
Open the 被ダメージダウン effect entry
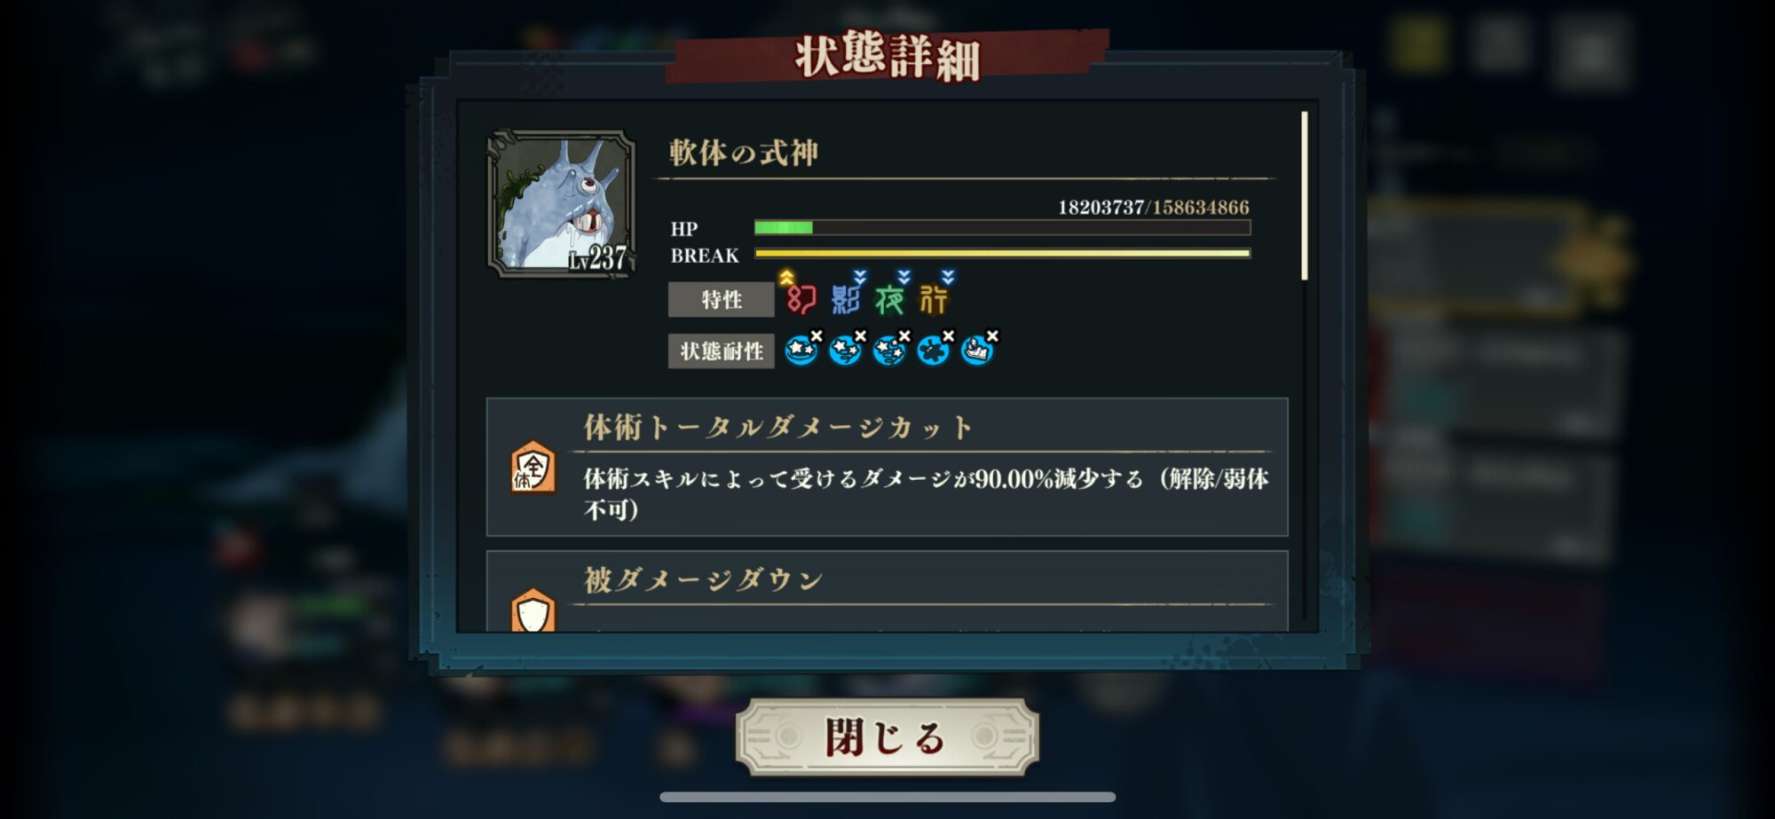[x=887, y=591]
